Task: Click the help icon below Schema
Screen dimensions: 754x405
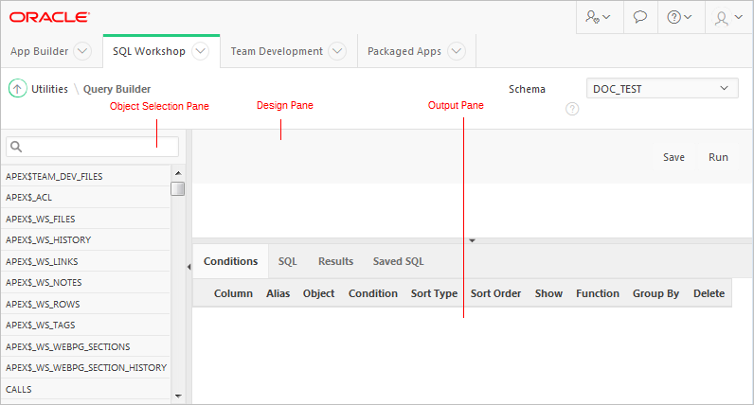Action: point(572,109)
